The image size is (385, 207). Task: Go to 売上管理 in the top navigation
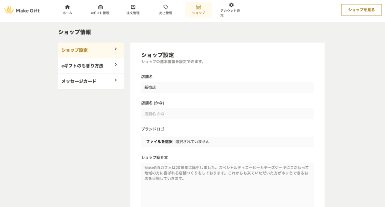pyautogui.click(x=166, y=13)
